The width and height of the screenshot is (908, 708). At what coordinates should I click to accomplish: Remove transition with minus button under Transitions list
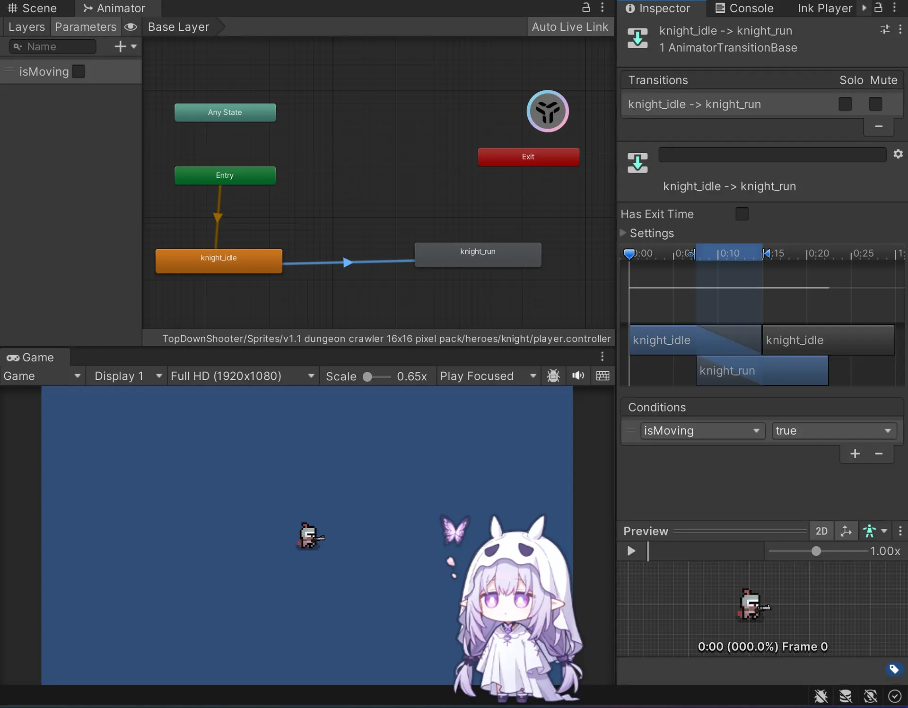tap(879, 126)
